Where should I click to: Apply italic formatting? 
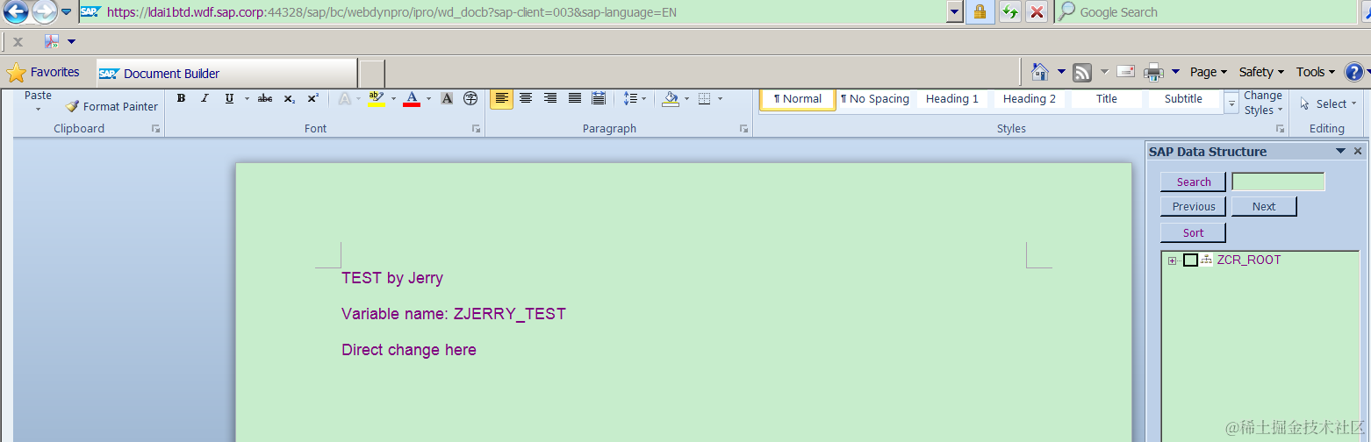[x=205, y=98]
